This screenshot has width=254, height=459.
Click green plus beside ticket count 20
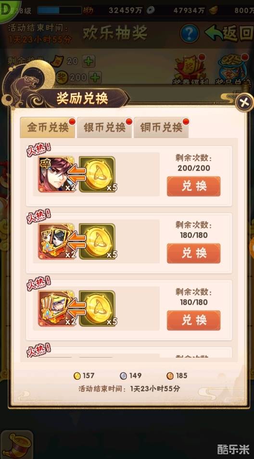click(89, 61)
